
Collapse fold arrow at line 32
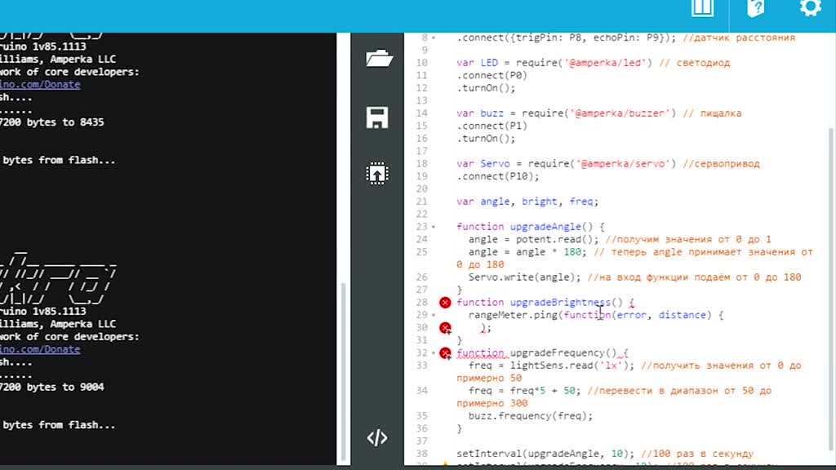pyautogui.click(x=434, y=352)
